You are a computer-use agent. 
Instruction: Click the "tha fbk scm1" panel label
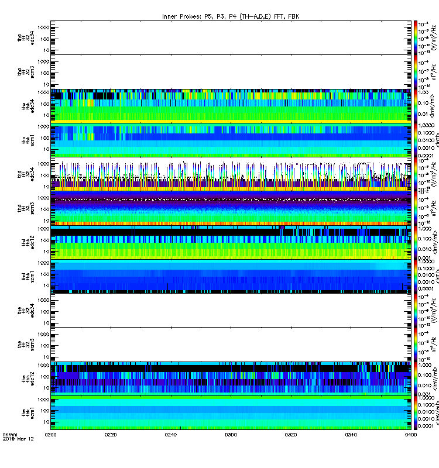(x=28, y=140)
